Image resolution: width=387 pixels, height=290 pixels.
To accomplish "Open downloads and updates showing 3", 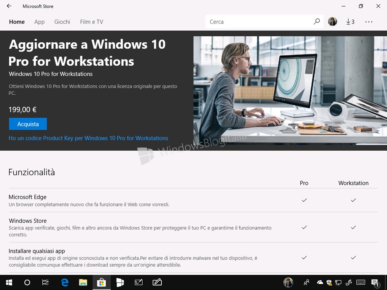I will (x=350, y=22).
